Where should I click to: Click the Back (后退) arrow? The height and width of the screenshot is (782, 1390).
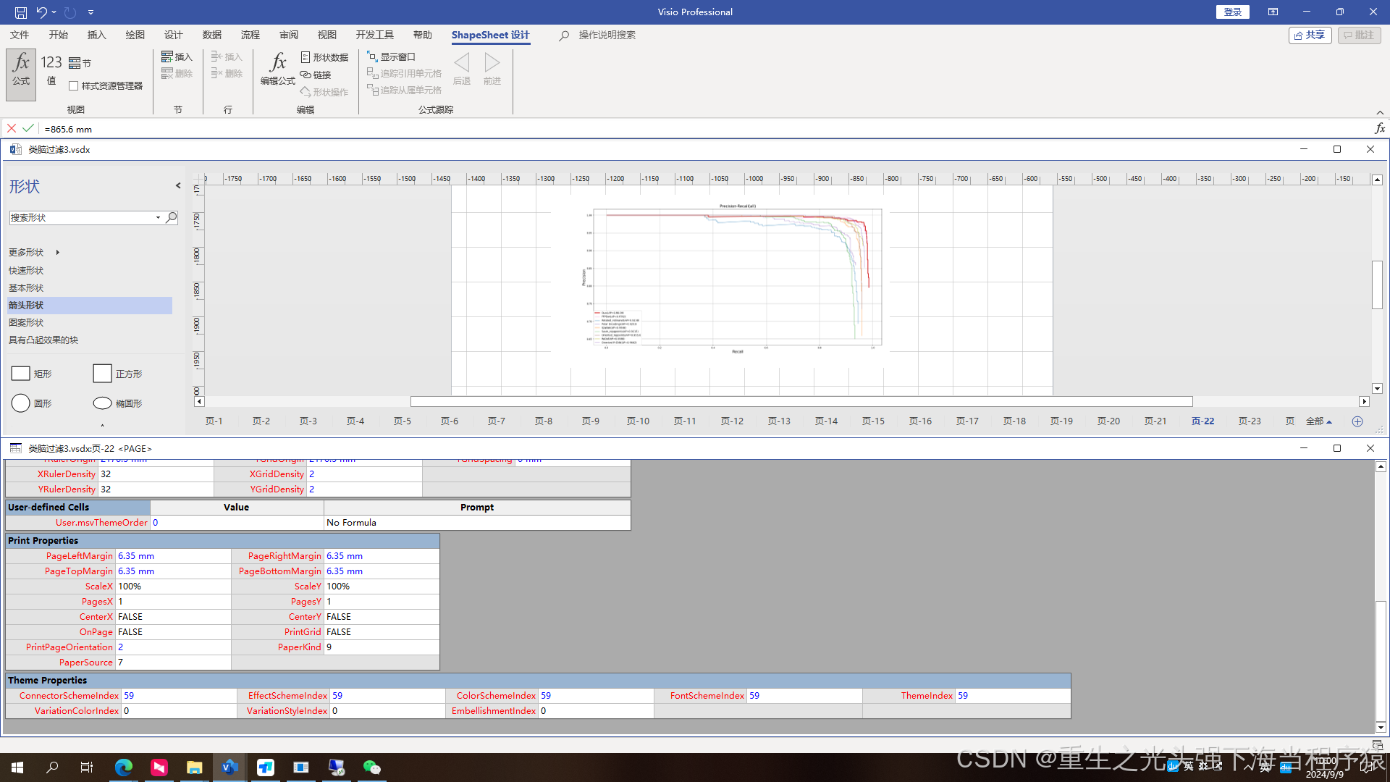(462, 70)
